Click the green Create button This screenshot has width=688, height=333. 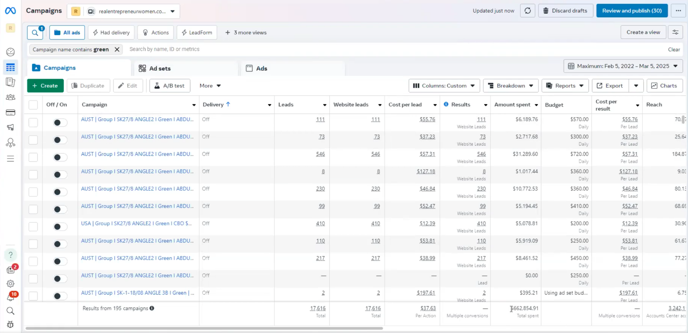[45, 85]
